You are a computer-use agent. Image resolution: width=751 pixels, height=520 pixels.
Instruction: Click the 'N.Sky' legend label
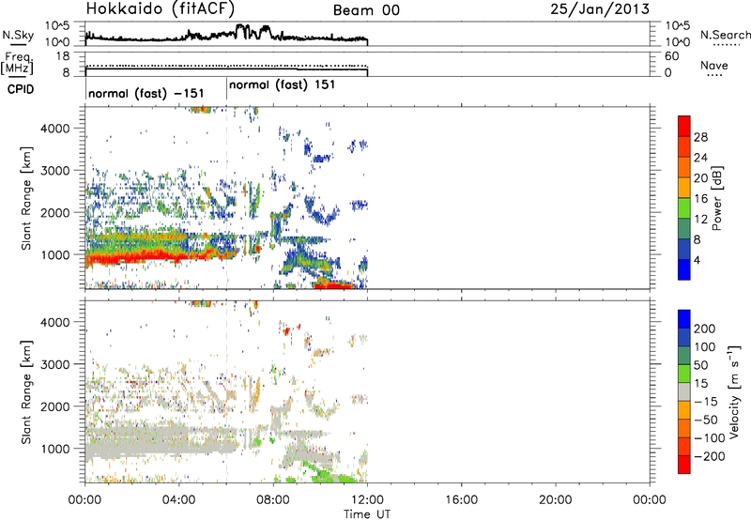click(18, 35)
